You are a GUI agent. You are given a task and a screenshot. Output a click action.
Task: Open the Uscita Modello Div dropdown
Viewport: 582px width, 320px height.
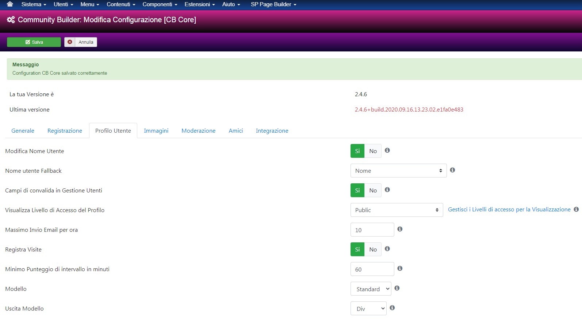tap(368, 308)
